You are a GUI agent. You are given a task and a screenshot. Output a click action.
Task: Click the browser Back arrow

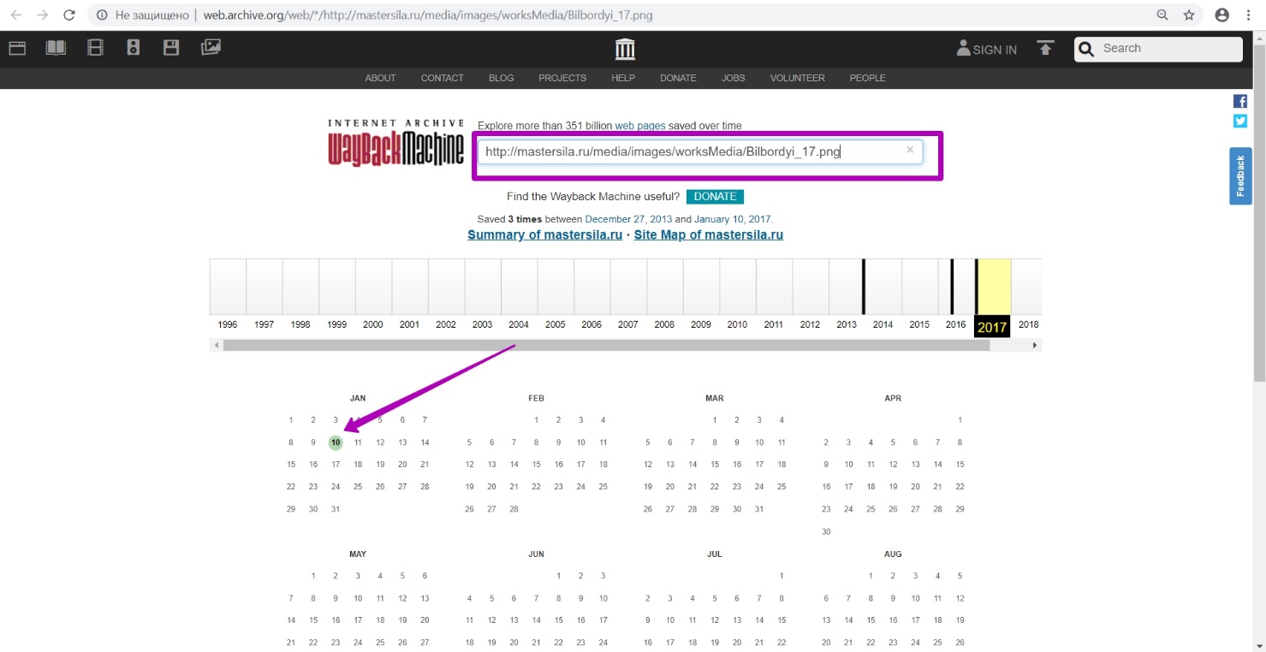16,15
